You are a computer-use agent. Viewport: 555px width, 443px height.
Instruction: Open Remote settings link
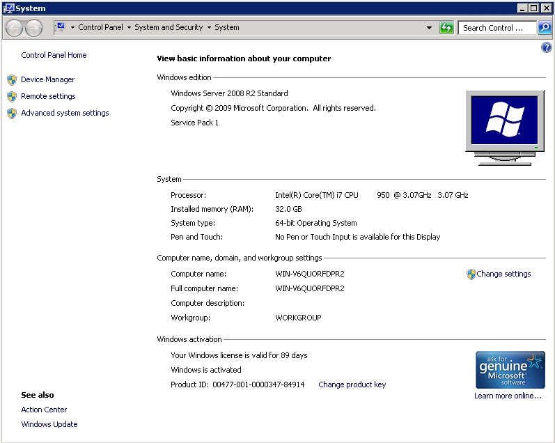48,96
